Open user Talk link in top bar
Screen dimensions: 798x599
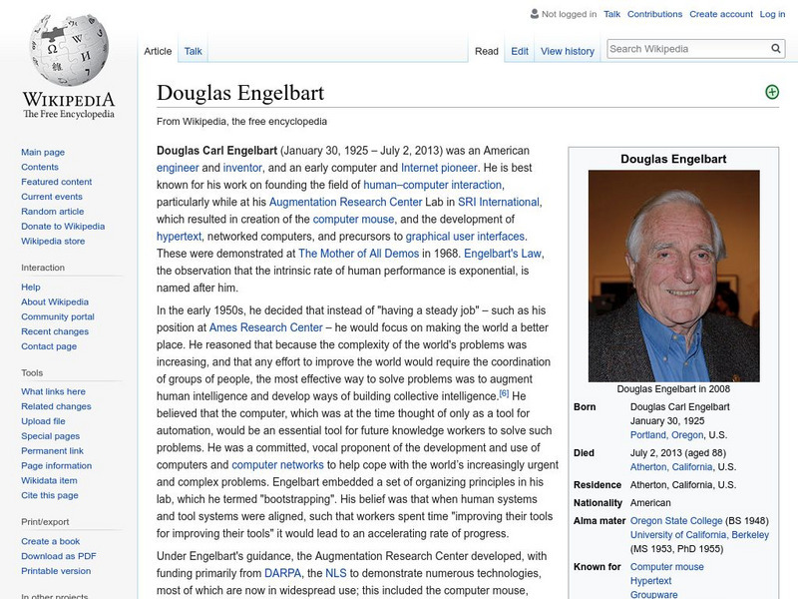[x=611, y=14]
